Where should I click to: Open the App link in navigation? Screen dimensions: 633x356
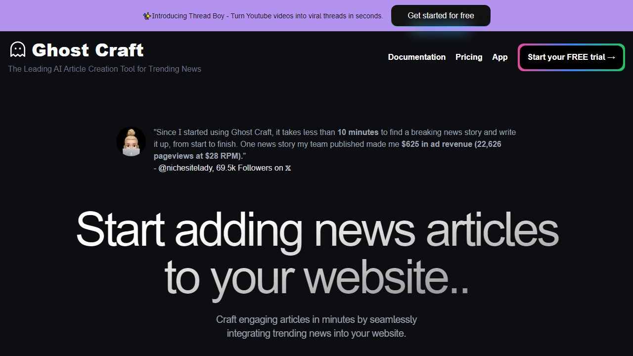[500, 57]
